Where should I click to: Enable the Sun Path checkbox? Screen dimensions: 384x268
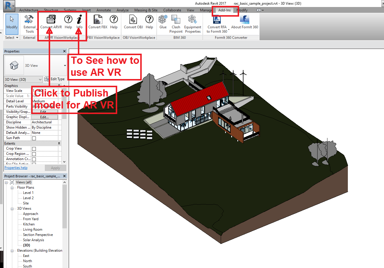[x=33, y=138]
